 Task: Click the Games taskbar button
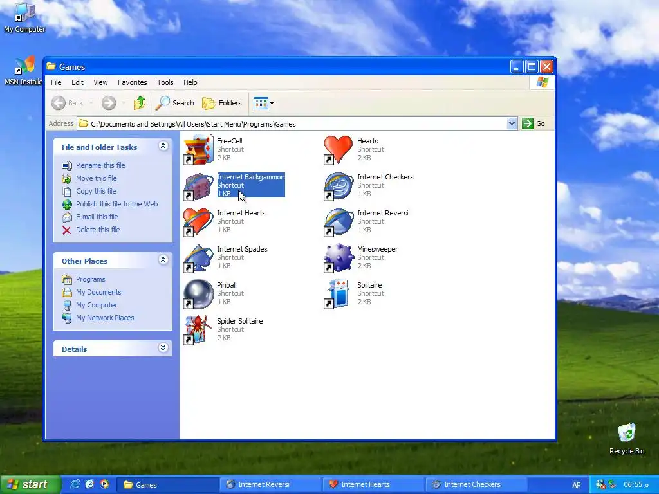click(x=167, y=484)
